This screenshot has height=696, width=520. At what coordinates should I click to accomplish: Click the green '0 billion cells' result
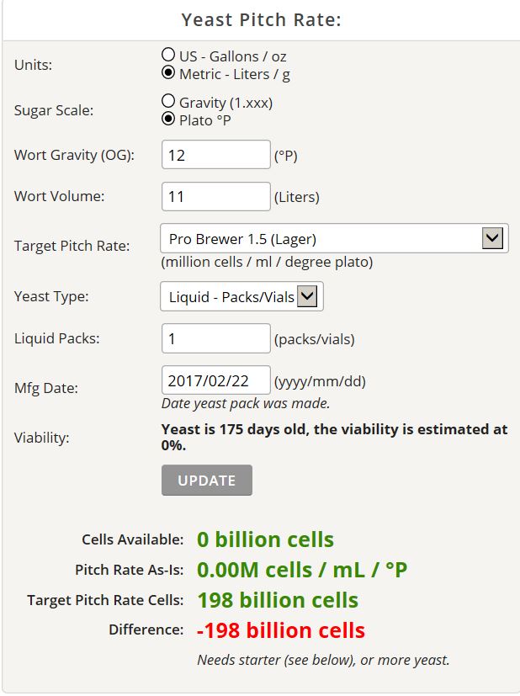coord(265,539)
